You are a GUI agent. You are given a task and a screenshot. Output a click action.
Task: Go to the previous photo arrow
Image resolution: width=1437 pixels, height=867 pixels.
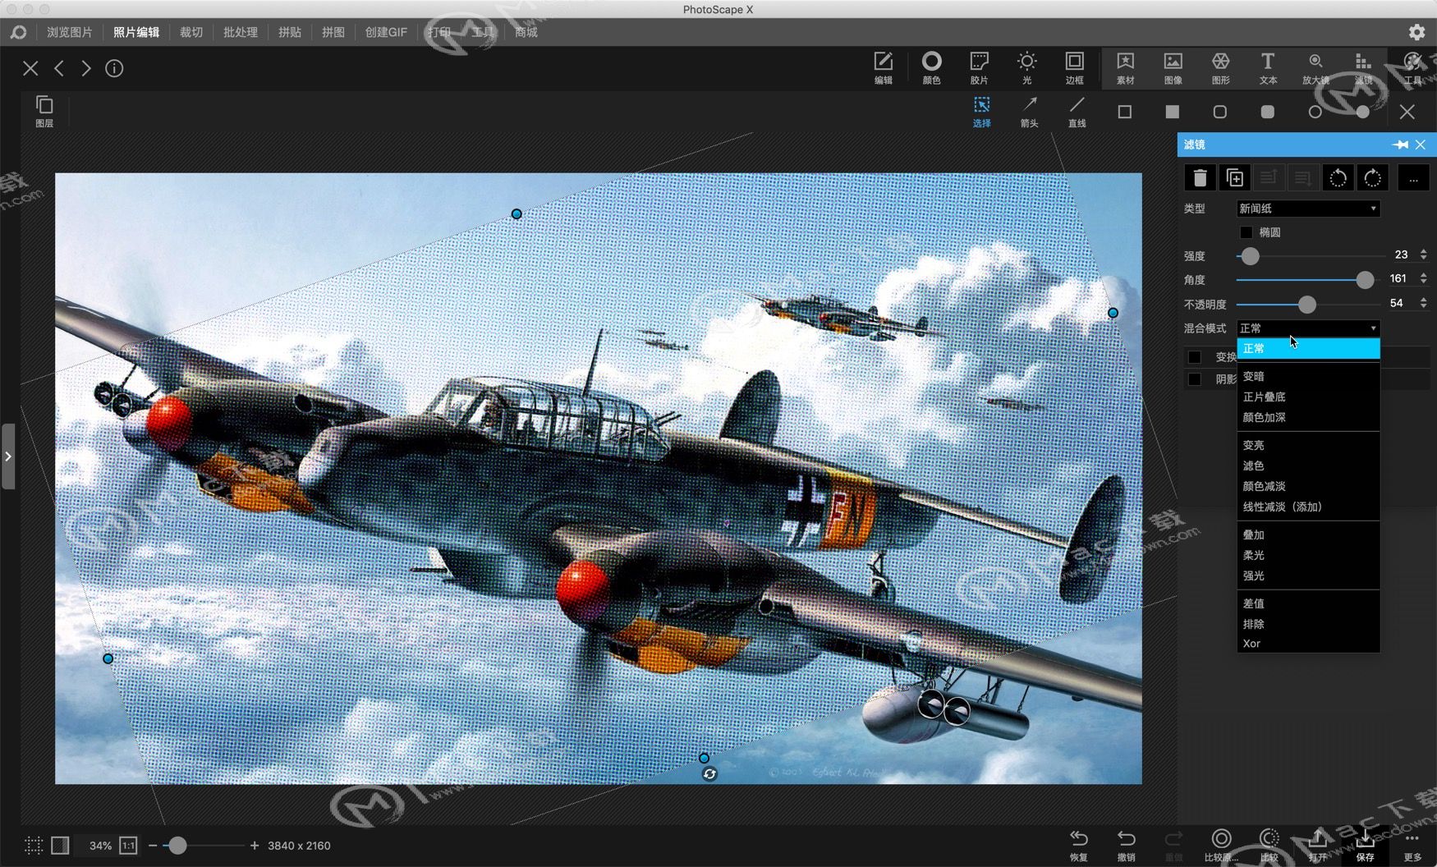[x=59, y=68]
